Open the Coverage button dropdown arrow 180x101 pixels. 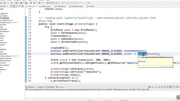point(23,3)
